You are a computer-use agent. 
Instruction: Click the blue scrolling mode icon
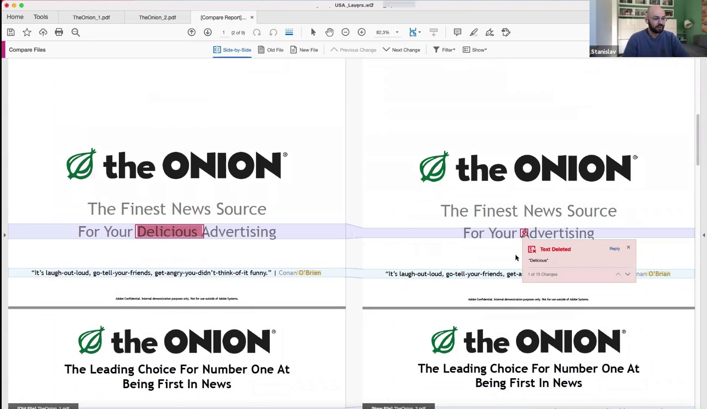[289, 32]
